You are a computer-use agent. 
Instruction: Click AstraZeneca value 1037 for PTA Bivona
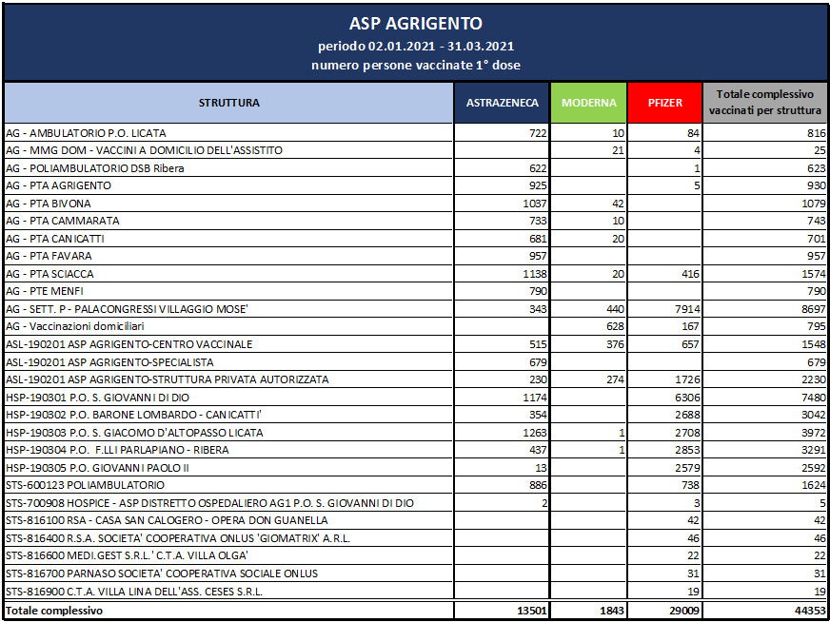click(536, 204)
